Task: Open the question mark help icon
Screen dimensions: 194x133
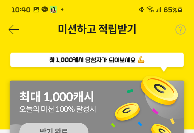Action: click(x=180, y=30)
